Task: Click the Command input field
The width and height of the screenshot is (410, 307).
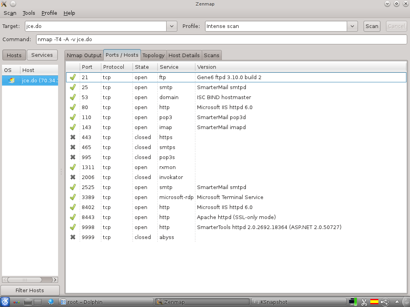Action: [221, 40]
